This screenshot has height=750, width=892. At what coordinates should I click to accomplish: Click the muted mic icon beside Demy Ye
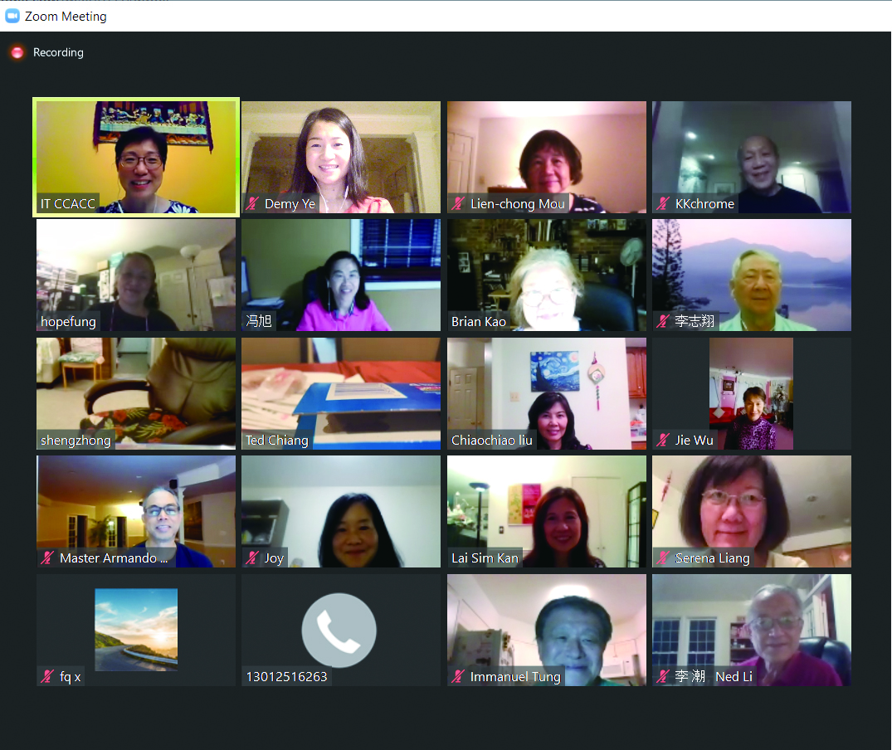[x=252, y=203]
